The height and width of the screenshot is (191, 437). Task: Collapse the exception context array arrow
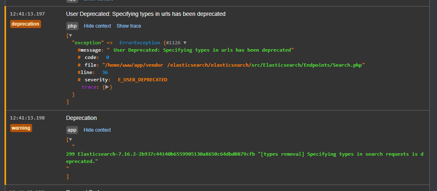(x=70, y=36)
